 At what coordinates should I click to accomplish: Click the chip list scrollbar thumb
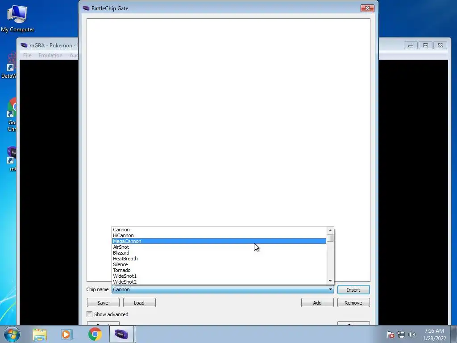(x=330, y=238)
